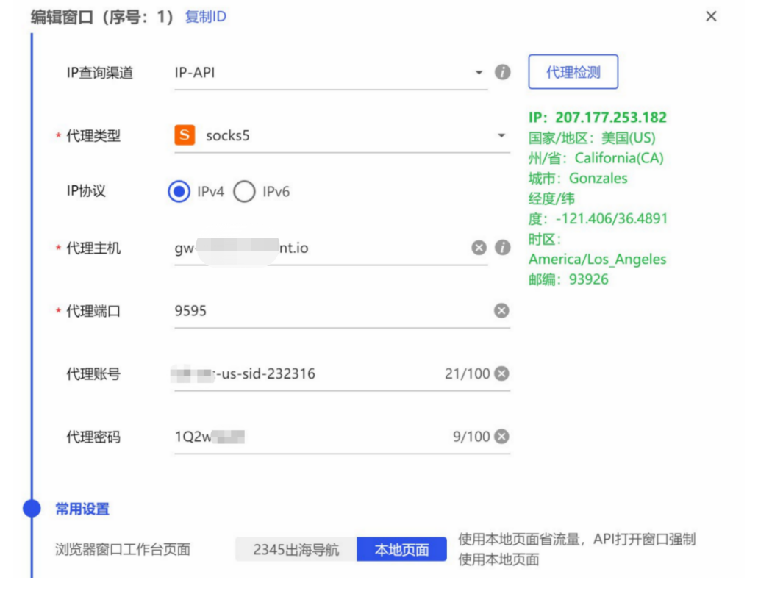Click the 常用设置 section heading
The width and height of the screenshot is (783, 594).
(82, 509)
